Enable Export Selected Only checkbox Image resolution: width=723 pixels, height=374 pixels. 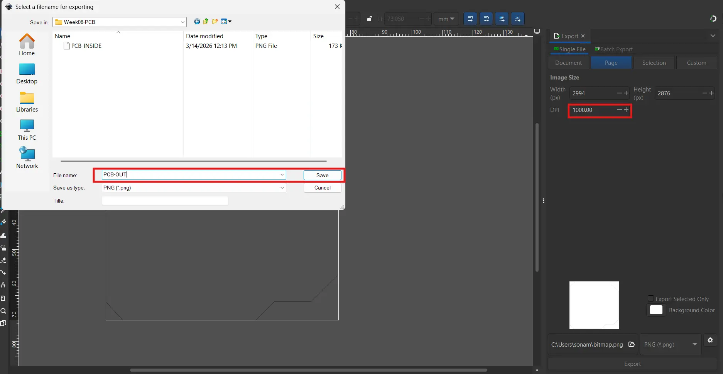pos(651,299)
